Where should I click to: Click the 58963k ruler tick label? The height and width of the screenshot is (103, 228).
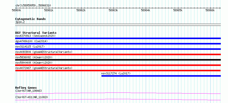coord(113,10)
